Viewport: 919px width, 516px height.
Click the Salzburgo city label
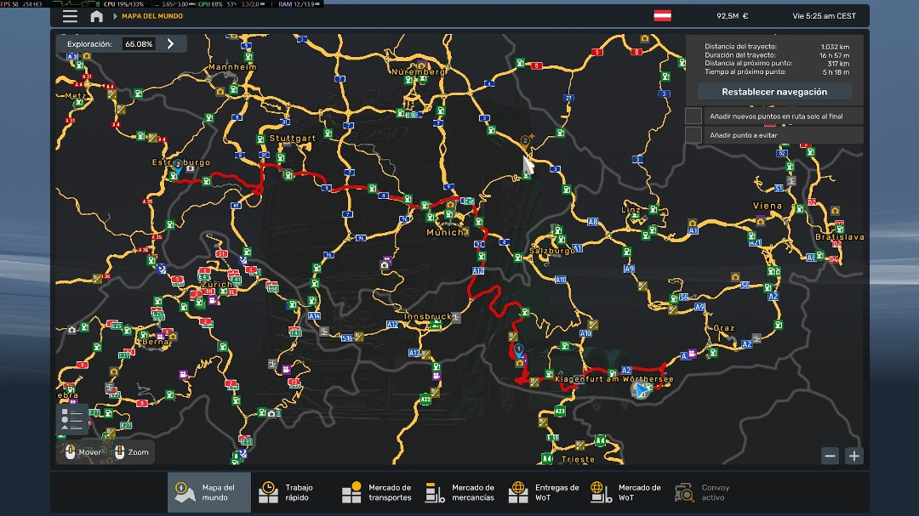[x=551, y=251]
